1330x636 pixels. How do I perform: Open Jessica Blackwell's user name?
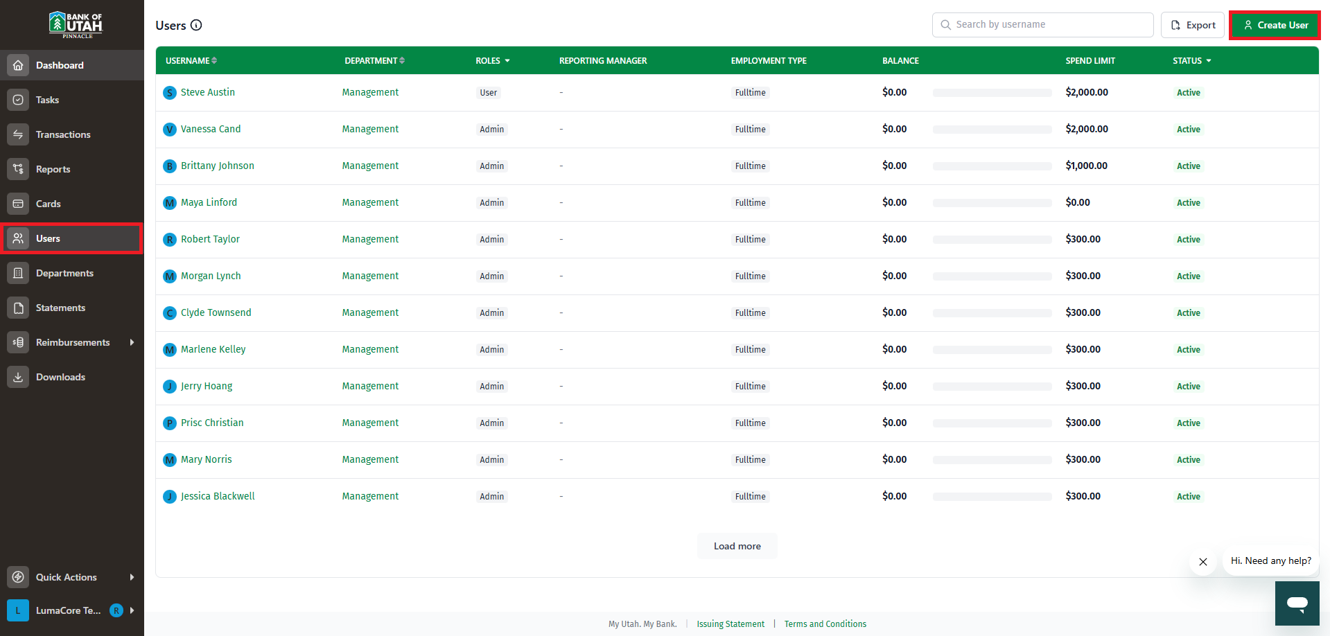218,496
